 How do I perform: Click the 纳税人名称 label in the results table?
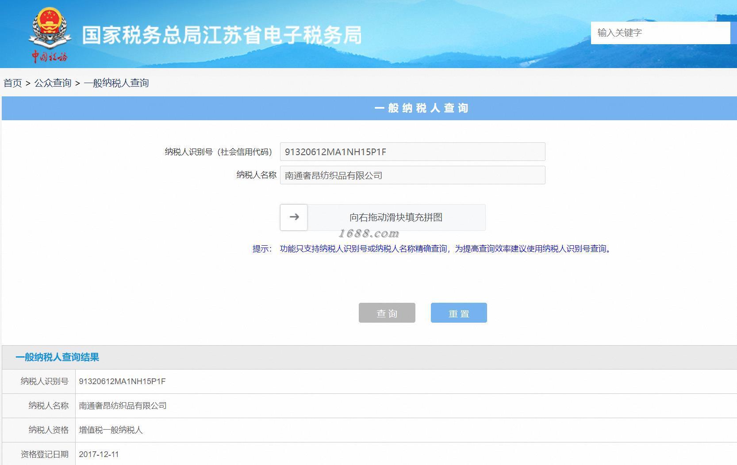pyautogui.click(x=49, y=406)
